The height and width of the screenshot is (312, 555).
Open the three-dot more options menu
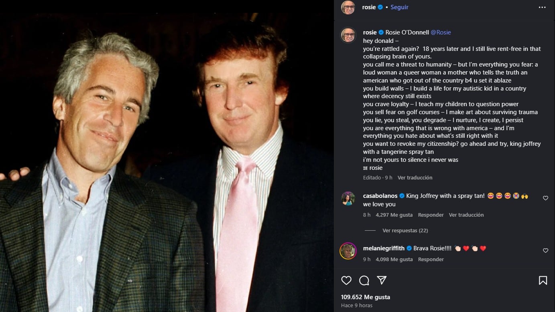pos(542,7)
